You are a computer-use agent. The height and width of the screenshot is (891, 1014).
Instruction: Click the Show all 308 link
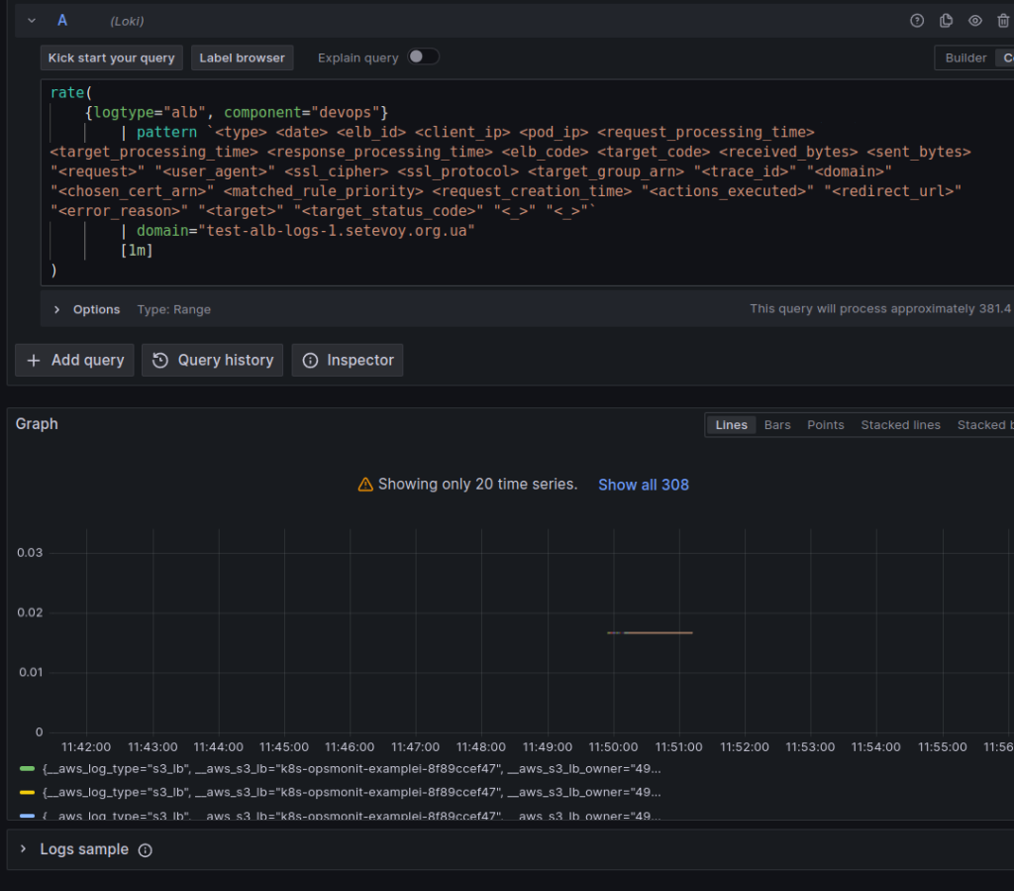pyautogui.click(x=643, y=485)
